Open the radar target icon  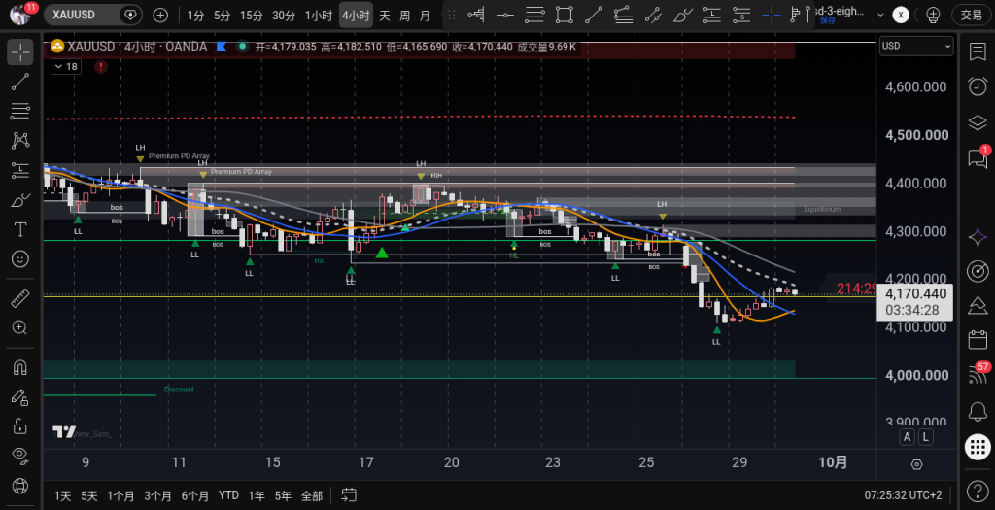(978, 271)
